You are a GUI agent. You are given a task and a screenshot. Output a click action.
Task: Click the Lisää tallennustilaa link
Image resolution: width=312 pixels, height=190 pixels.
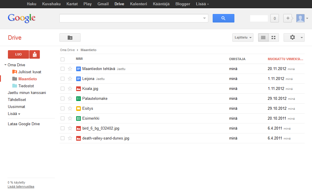(x=21, y=186)
